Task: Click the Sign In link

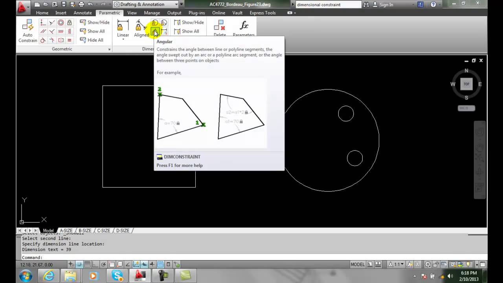Action: click(386, 5)
